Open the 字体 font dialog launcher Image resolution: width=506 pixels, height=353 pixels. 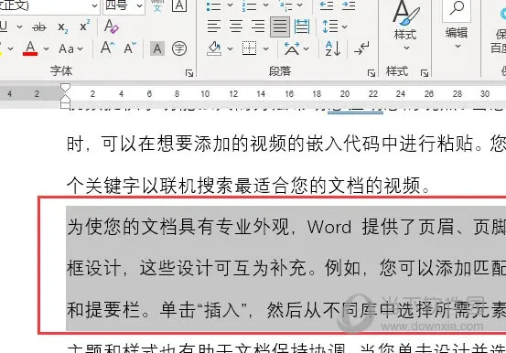pos(189,73)
